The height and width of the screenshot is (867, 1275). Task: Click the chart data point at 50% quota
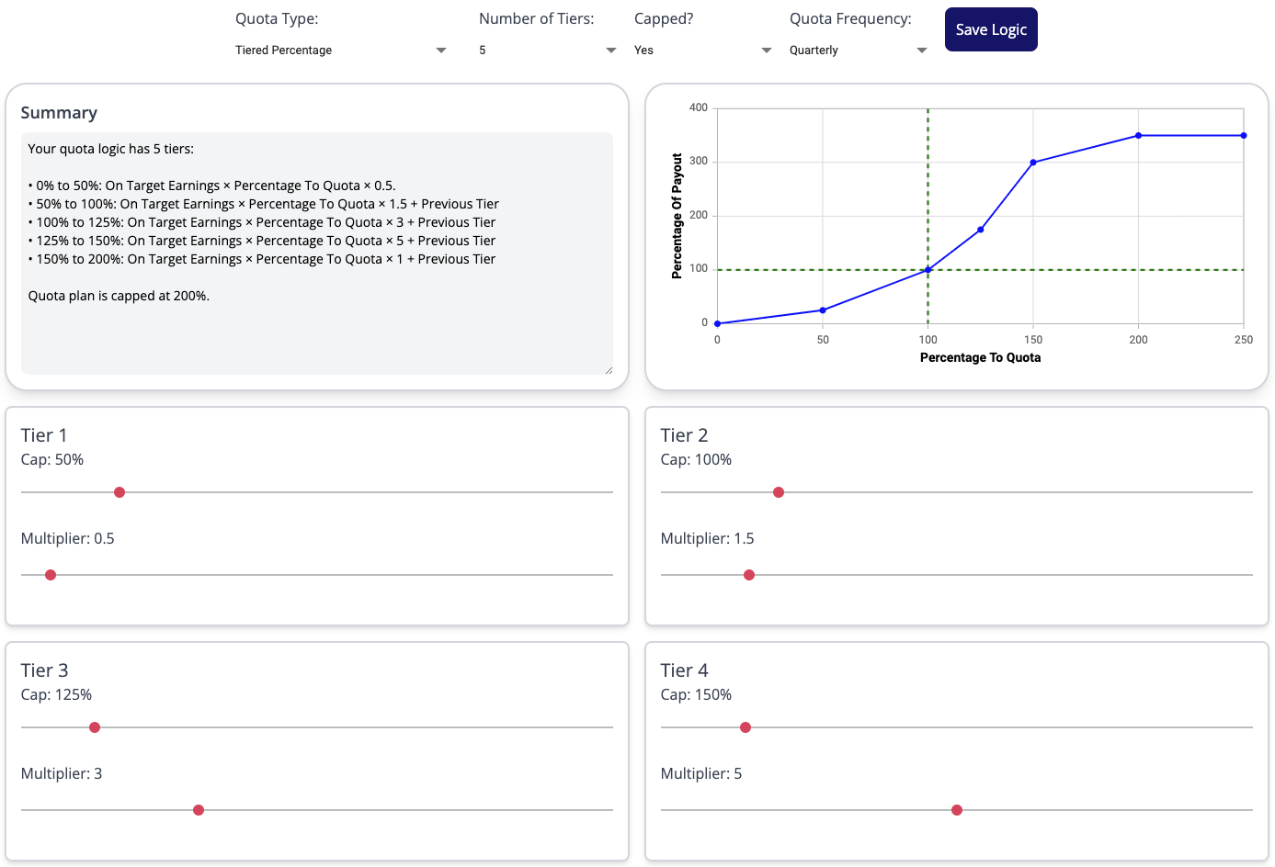(823, 310)
